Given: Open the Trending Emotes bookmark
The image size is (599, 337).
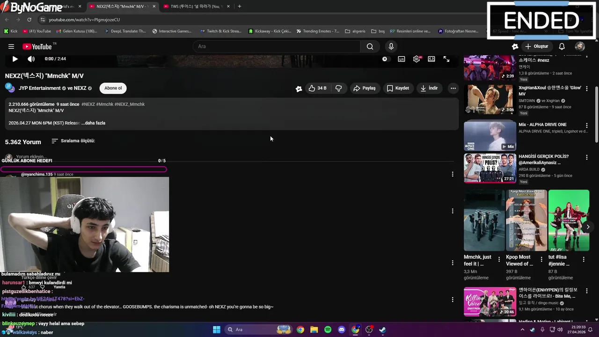Looking at the screenshot, I should point(318,31).
